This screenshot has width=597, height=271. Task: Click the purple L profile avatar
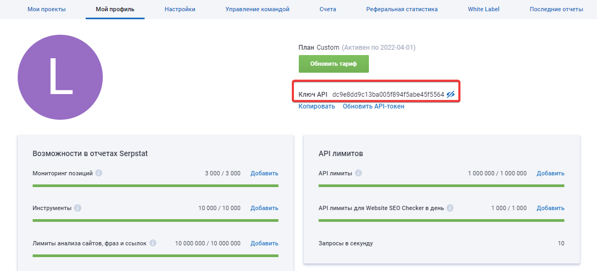[x=60, y=77]
